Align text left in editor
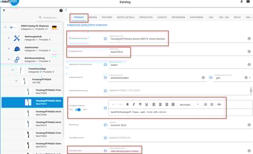The width and height of the screenshot is (253, 154). click(154, 104)
